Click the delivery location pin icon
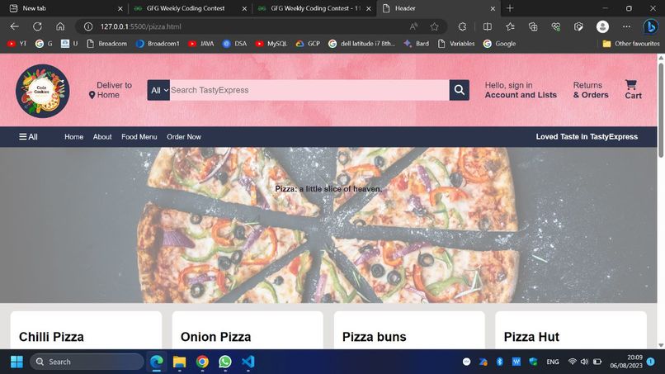The image size is (665, 374). tap(92, 95)
